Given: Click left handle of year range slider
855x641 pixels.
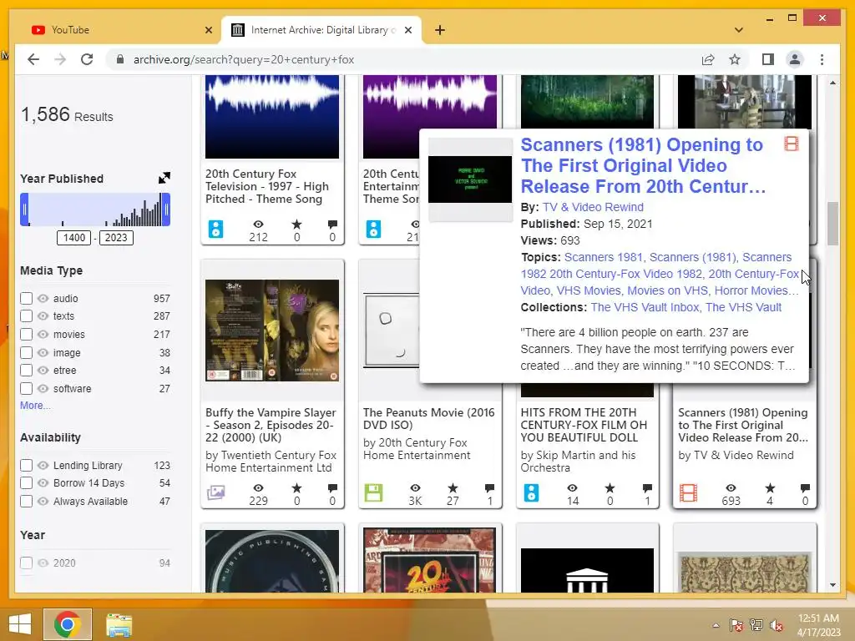Looking at the screenshot, I should click(24, 209).
